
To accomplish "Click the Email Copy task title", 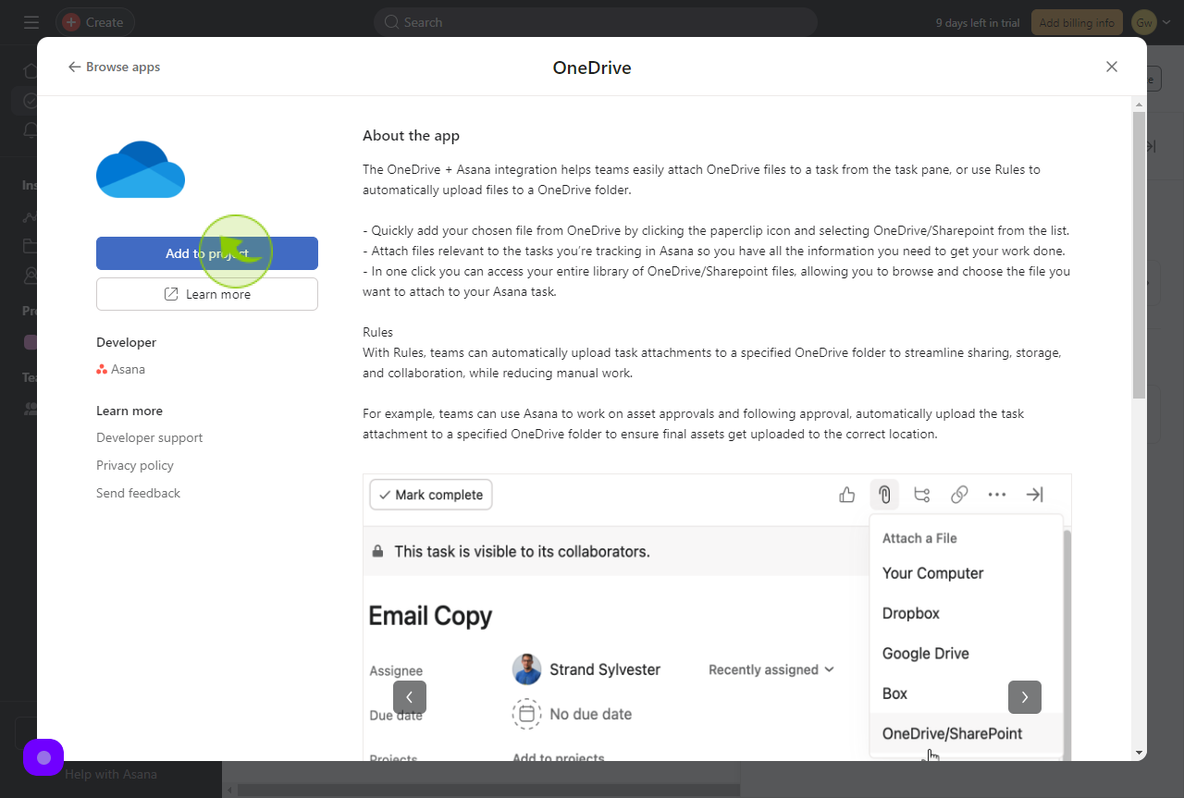I will tap(430, 616).
